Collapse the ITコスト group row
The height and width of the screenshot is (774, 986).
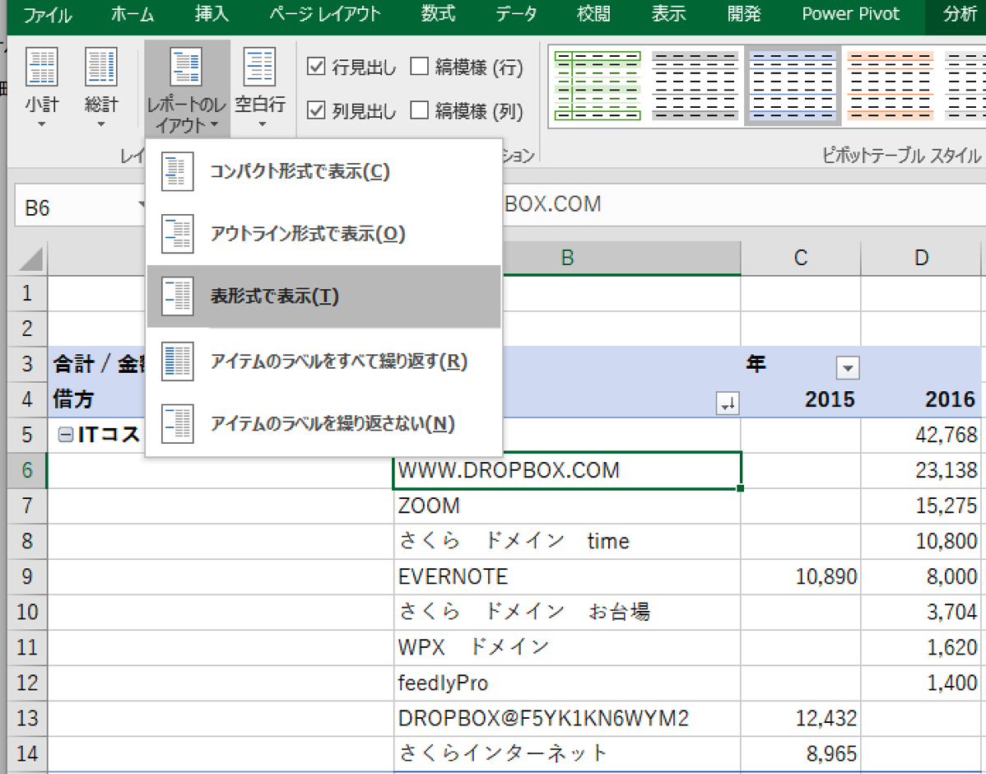(x=65, y=435)
